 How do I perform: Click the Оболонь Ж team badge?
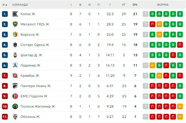coord(15,117)
